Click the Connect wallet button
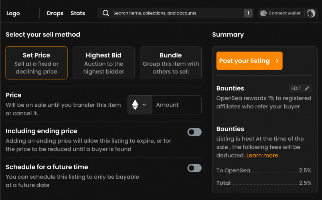Image resolution: width=322 pixels, height=200 pixels. 281,13
